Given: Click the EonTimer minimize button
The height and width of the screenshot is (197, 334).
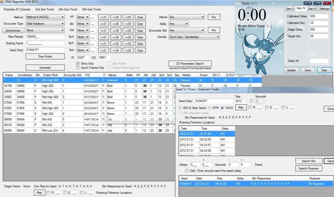Looking at the screenshot, I should coord(317,3).
